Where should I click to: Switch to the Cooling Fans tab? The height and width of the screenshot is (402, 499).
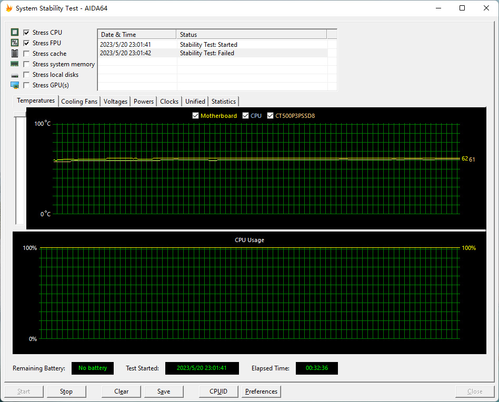tap(79, 102)
